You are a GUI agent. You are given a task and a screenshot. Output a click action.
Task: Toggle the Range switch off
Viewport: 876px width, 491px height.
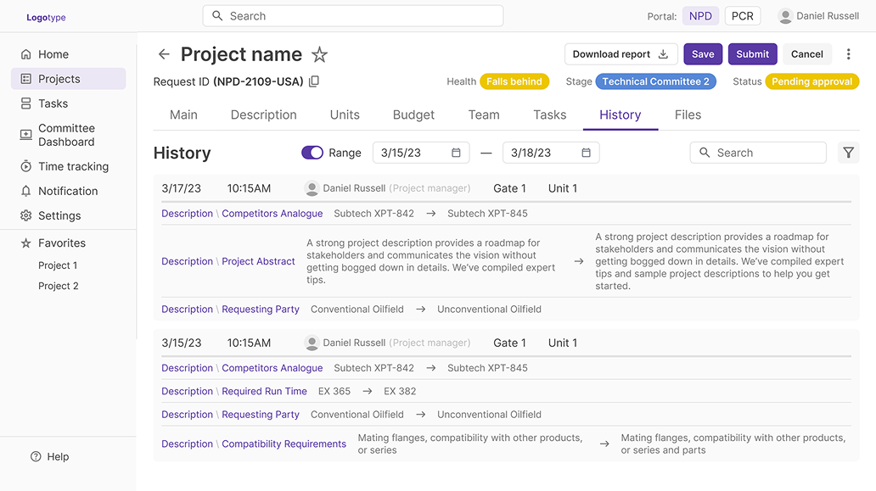312,153
